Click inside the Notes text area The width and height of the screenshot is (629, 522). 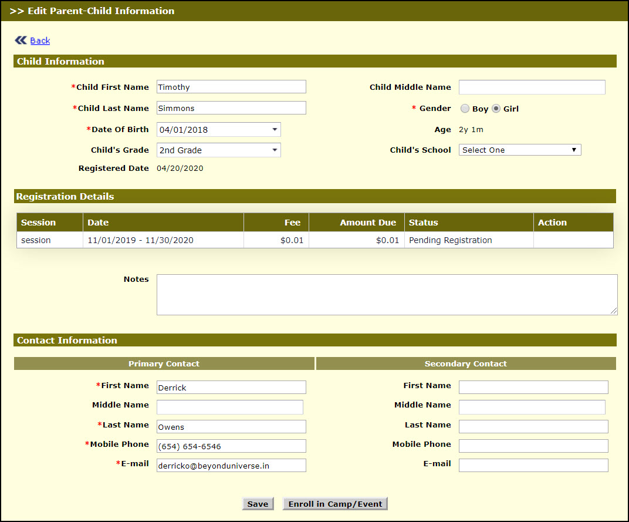[x=386, y=294]
